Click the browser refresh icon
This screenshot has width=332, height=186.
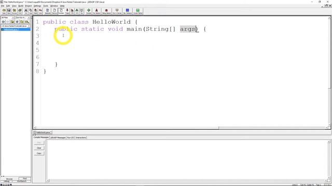(17, 22)
